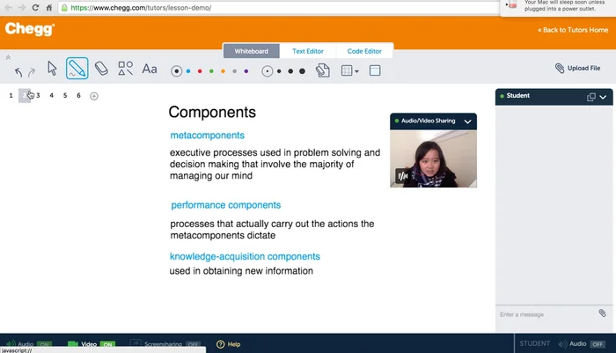This screenshot has width=616, height=353.
Task: Pop out the Student chat panel
Action: coord(591,96)
